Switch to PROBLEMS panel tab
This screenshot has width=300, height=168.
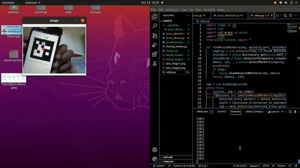click(205, 112)
